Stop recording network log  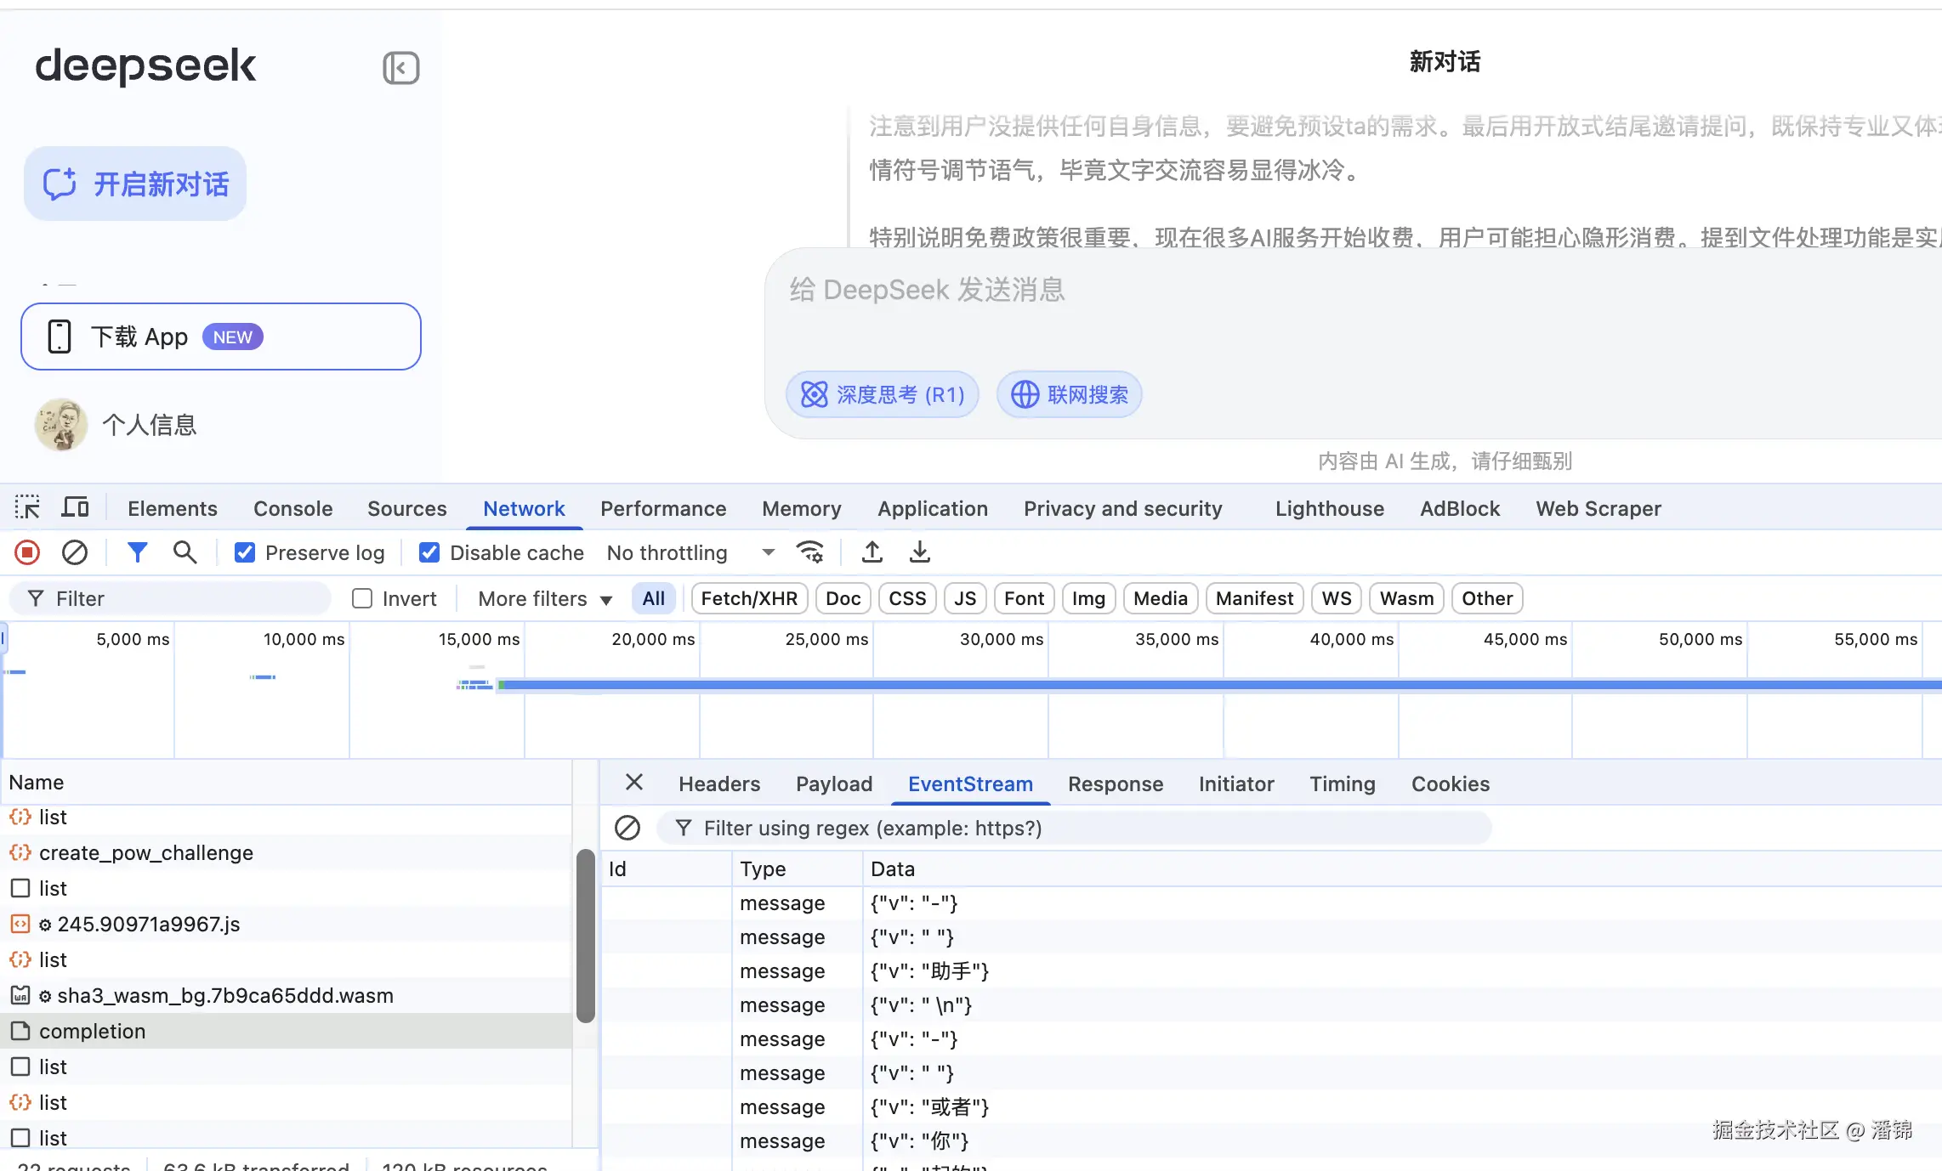(27, 553)
